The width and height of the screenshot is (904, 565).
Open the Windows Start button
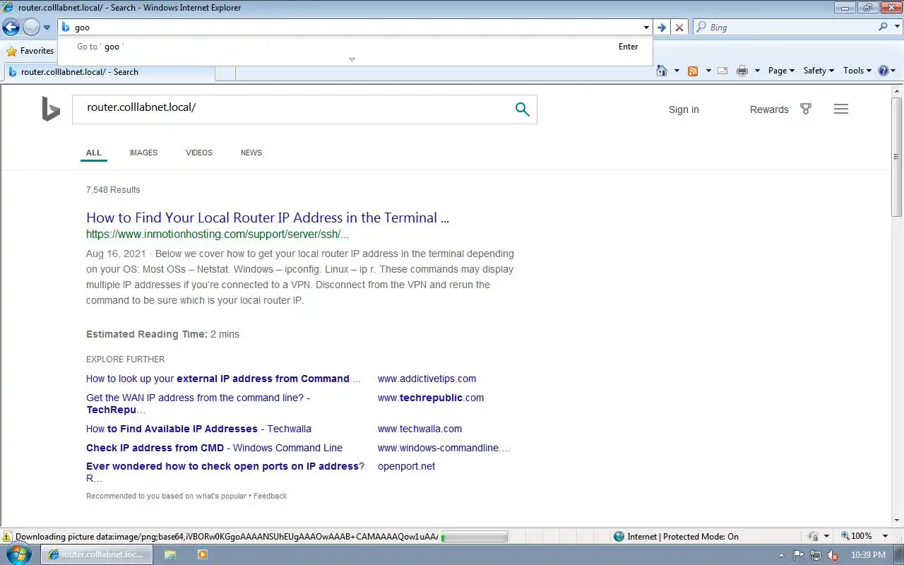point(18,554)
